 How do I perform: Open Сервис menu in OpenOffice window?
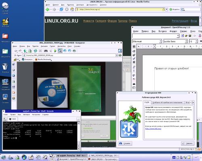[183, 31]
